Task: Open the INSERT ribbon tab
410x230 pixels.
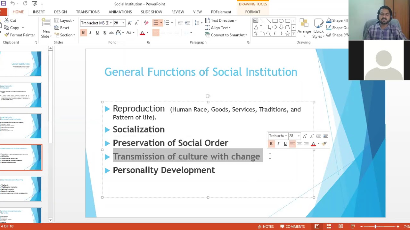Action: tap(39, 12)
